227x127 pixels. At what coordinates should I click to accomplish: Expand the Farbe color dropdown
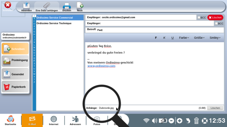coord(184,38)
